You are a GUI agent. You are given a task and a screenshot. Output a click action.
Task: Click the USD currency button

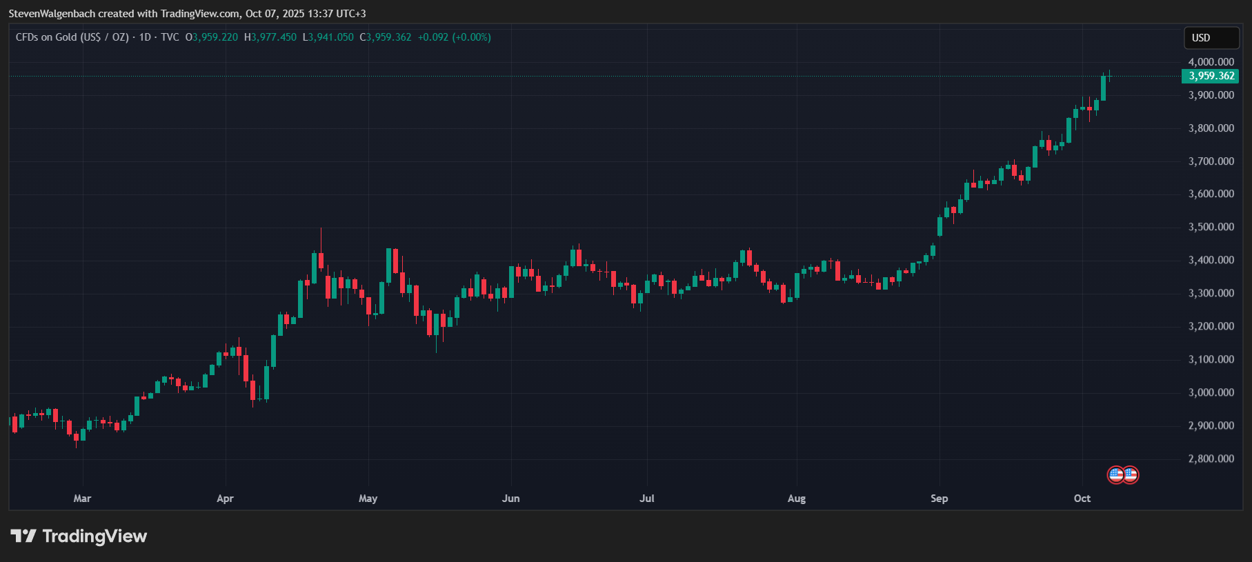[x=1212, y=38]
